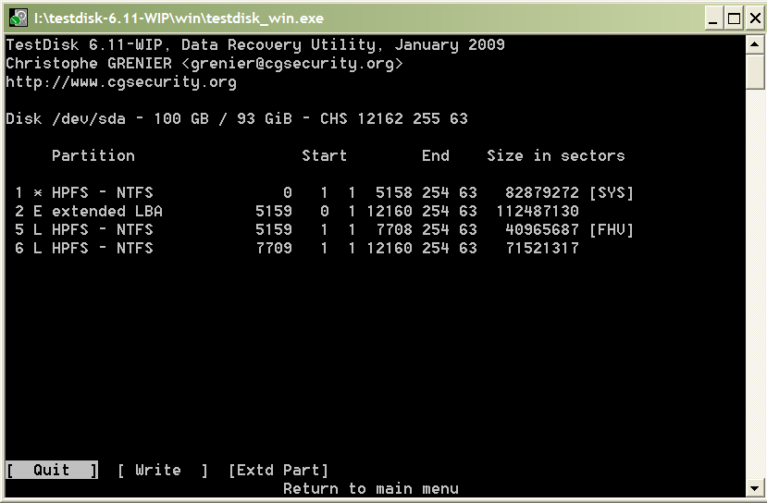767x503 pixels.
Task: Click the 'Disk /dev/sda' info line
Action: 237,118
